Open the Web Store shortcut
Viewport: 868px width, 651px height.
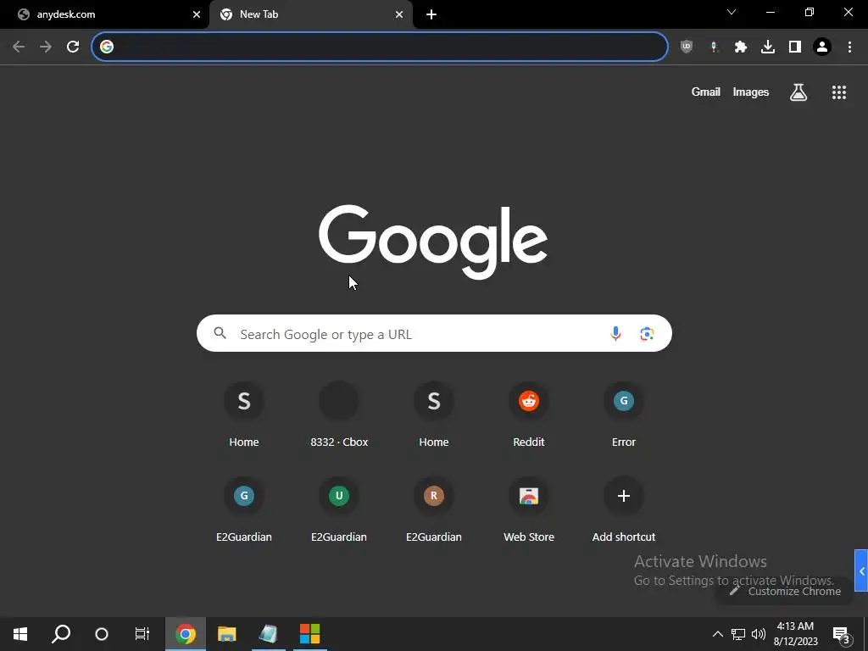click(529, 509)
